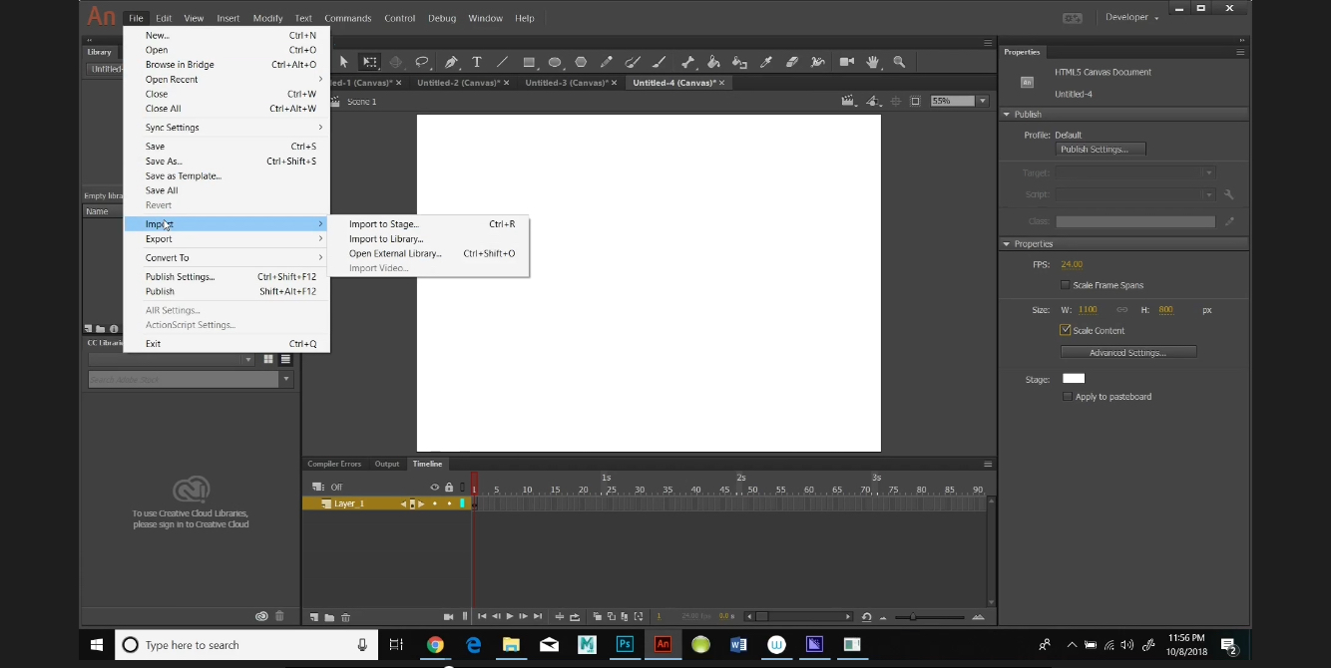The height and width of the screenshot is (668, 1331).
Task: Pick the Pen tool
Action: [450, 62]
